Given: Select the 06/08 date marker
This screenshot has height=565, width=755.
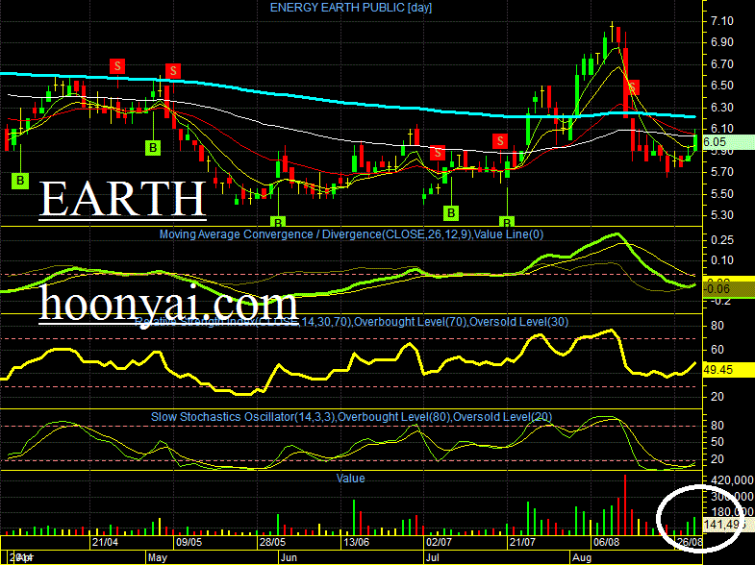Looking at the screenshot, I should (x=607, y=542).
